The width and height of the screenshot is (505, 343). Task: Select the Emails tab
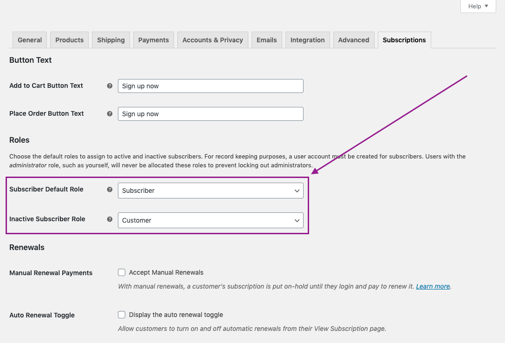click(267, 40)
